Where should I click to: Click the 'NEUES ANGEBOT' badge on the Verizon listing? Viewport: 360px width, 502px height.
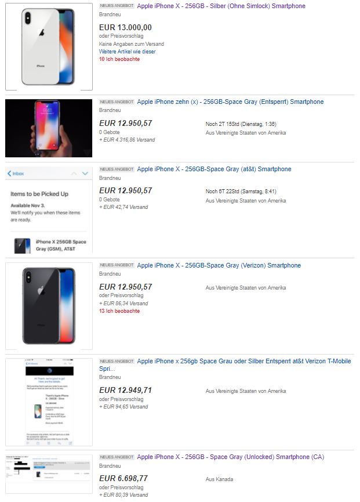click(117, 265)
